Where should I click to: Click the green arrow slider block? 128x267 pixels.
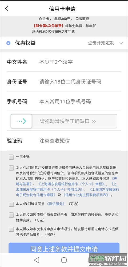tap(21, 121)
